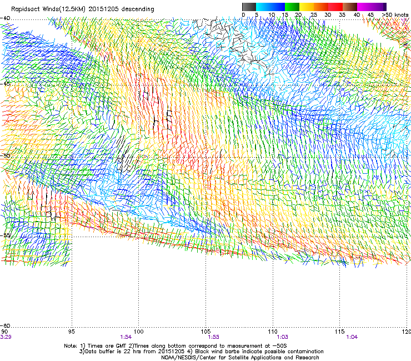Click the -45 latitude axis label
The height and width of the screenshot is (361, 411).
click(5, 84)
